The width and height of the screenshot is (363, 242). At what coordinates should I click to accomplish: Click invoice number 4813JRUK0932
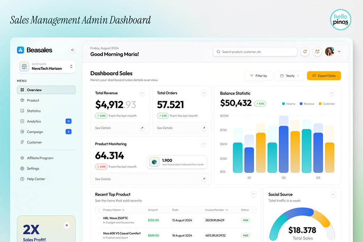pos(215,235)
